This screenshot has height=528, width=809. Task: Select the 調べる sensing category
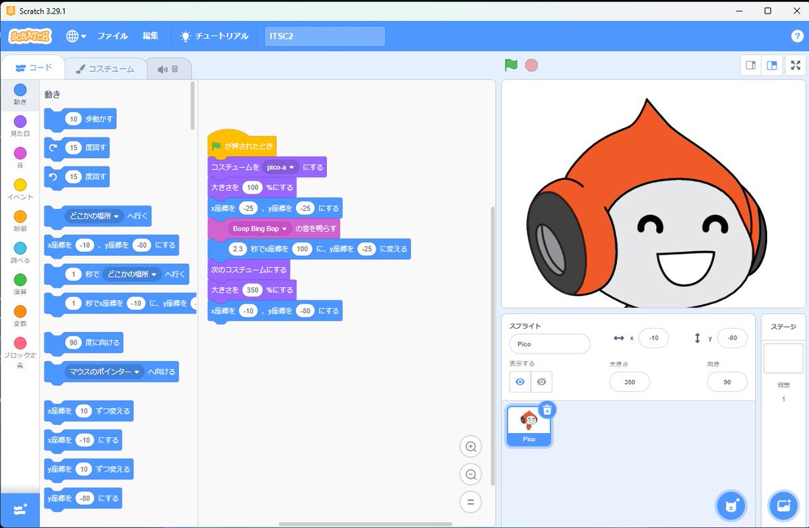pos(20,252)
